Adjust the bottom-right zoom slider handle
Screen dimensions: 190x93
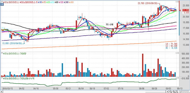click(181, 91)
